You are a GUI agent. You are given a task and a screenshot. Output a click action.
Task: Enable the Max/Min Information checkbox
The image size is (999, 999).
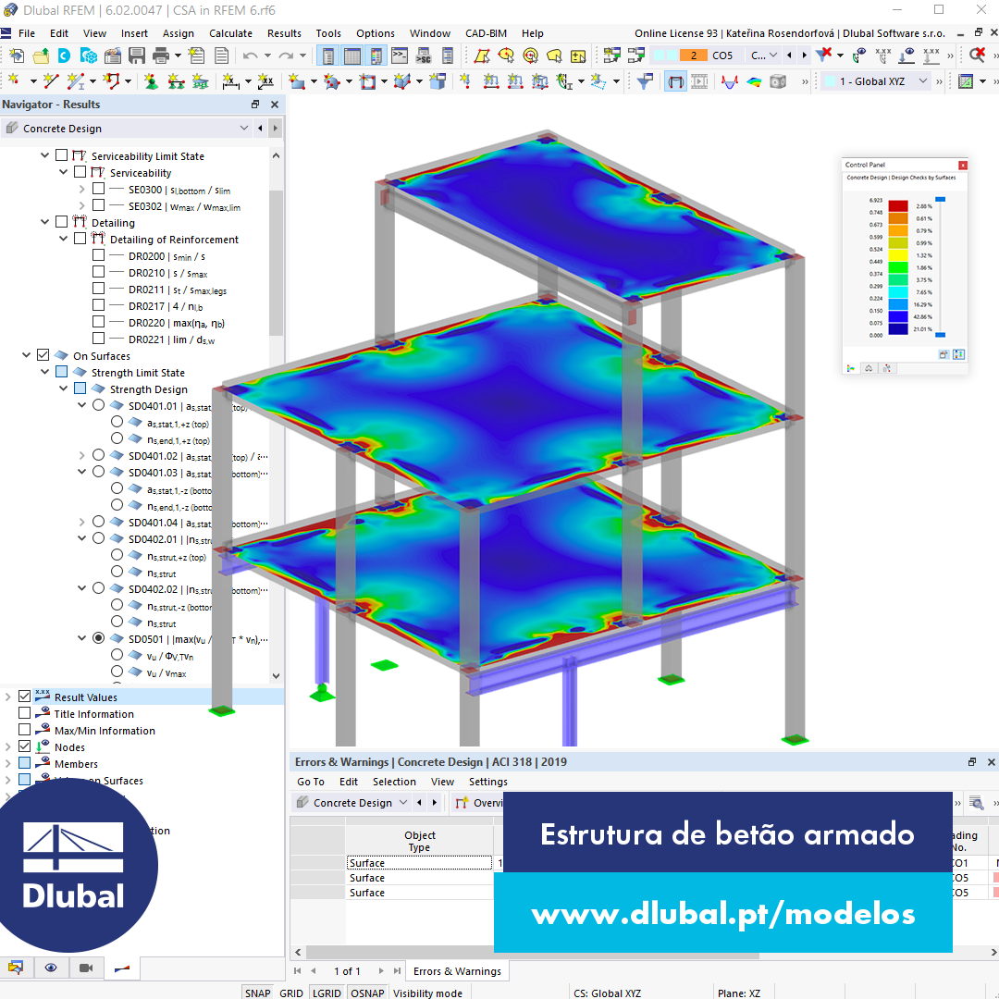point(24,730)
